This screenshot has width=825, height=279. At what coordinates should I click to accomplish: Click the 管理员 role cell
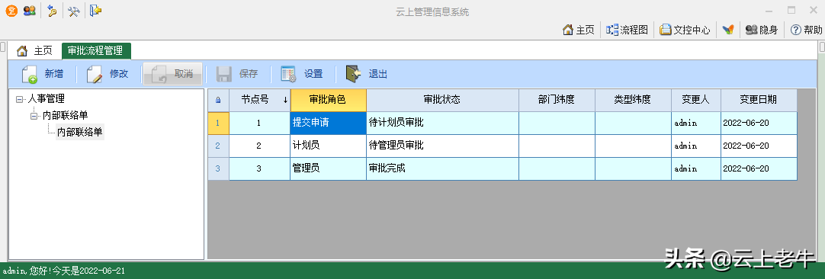tap(329, 169)
